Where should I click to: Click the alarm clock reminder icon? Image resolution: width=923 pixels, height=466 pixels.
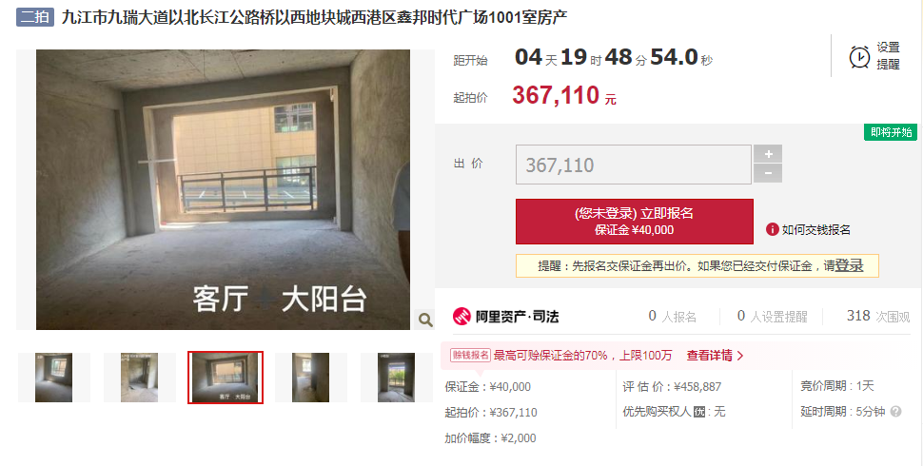pyautogui.click(x=859, y=57)
